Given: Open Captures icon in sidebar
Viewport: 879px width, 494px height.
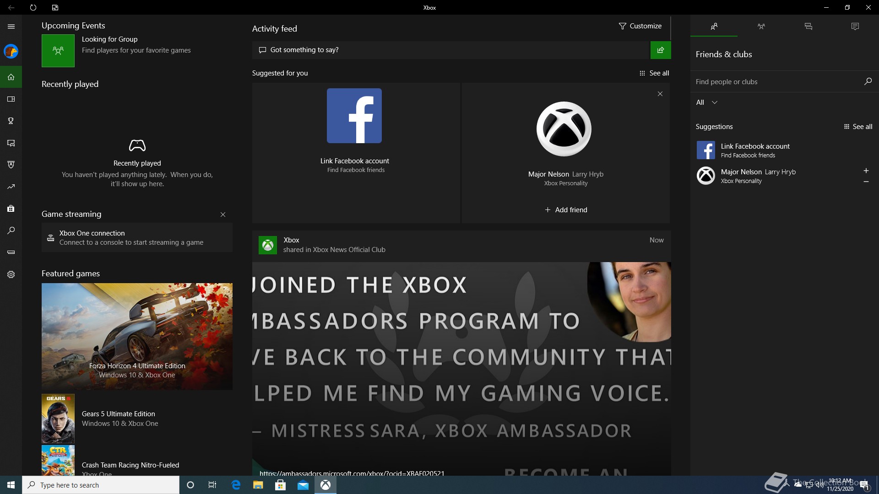Looking at the screenshot, I should 11,143.
